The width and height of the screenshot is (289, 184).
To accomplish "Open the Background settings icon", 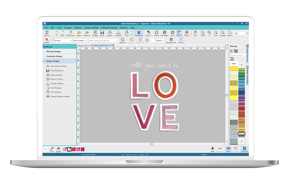I will pyautogui.click(x=171, y=40).
